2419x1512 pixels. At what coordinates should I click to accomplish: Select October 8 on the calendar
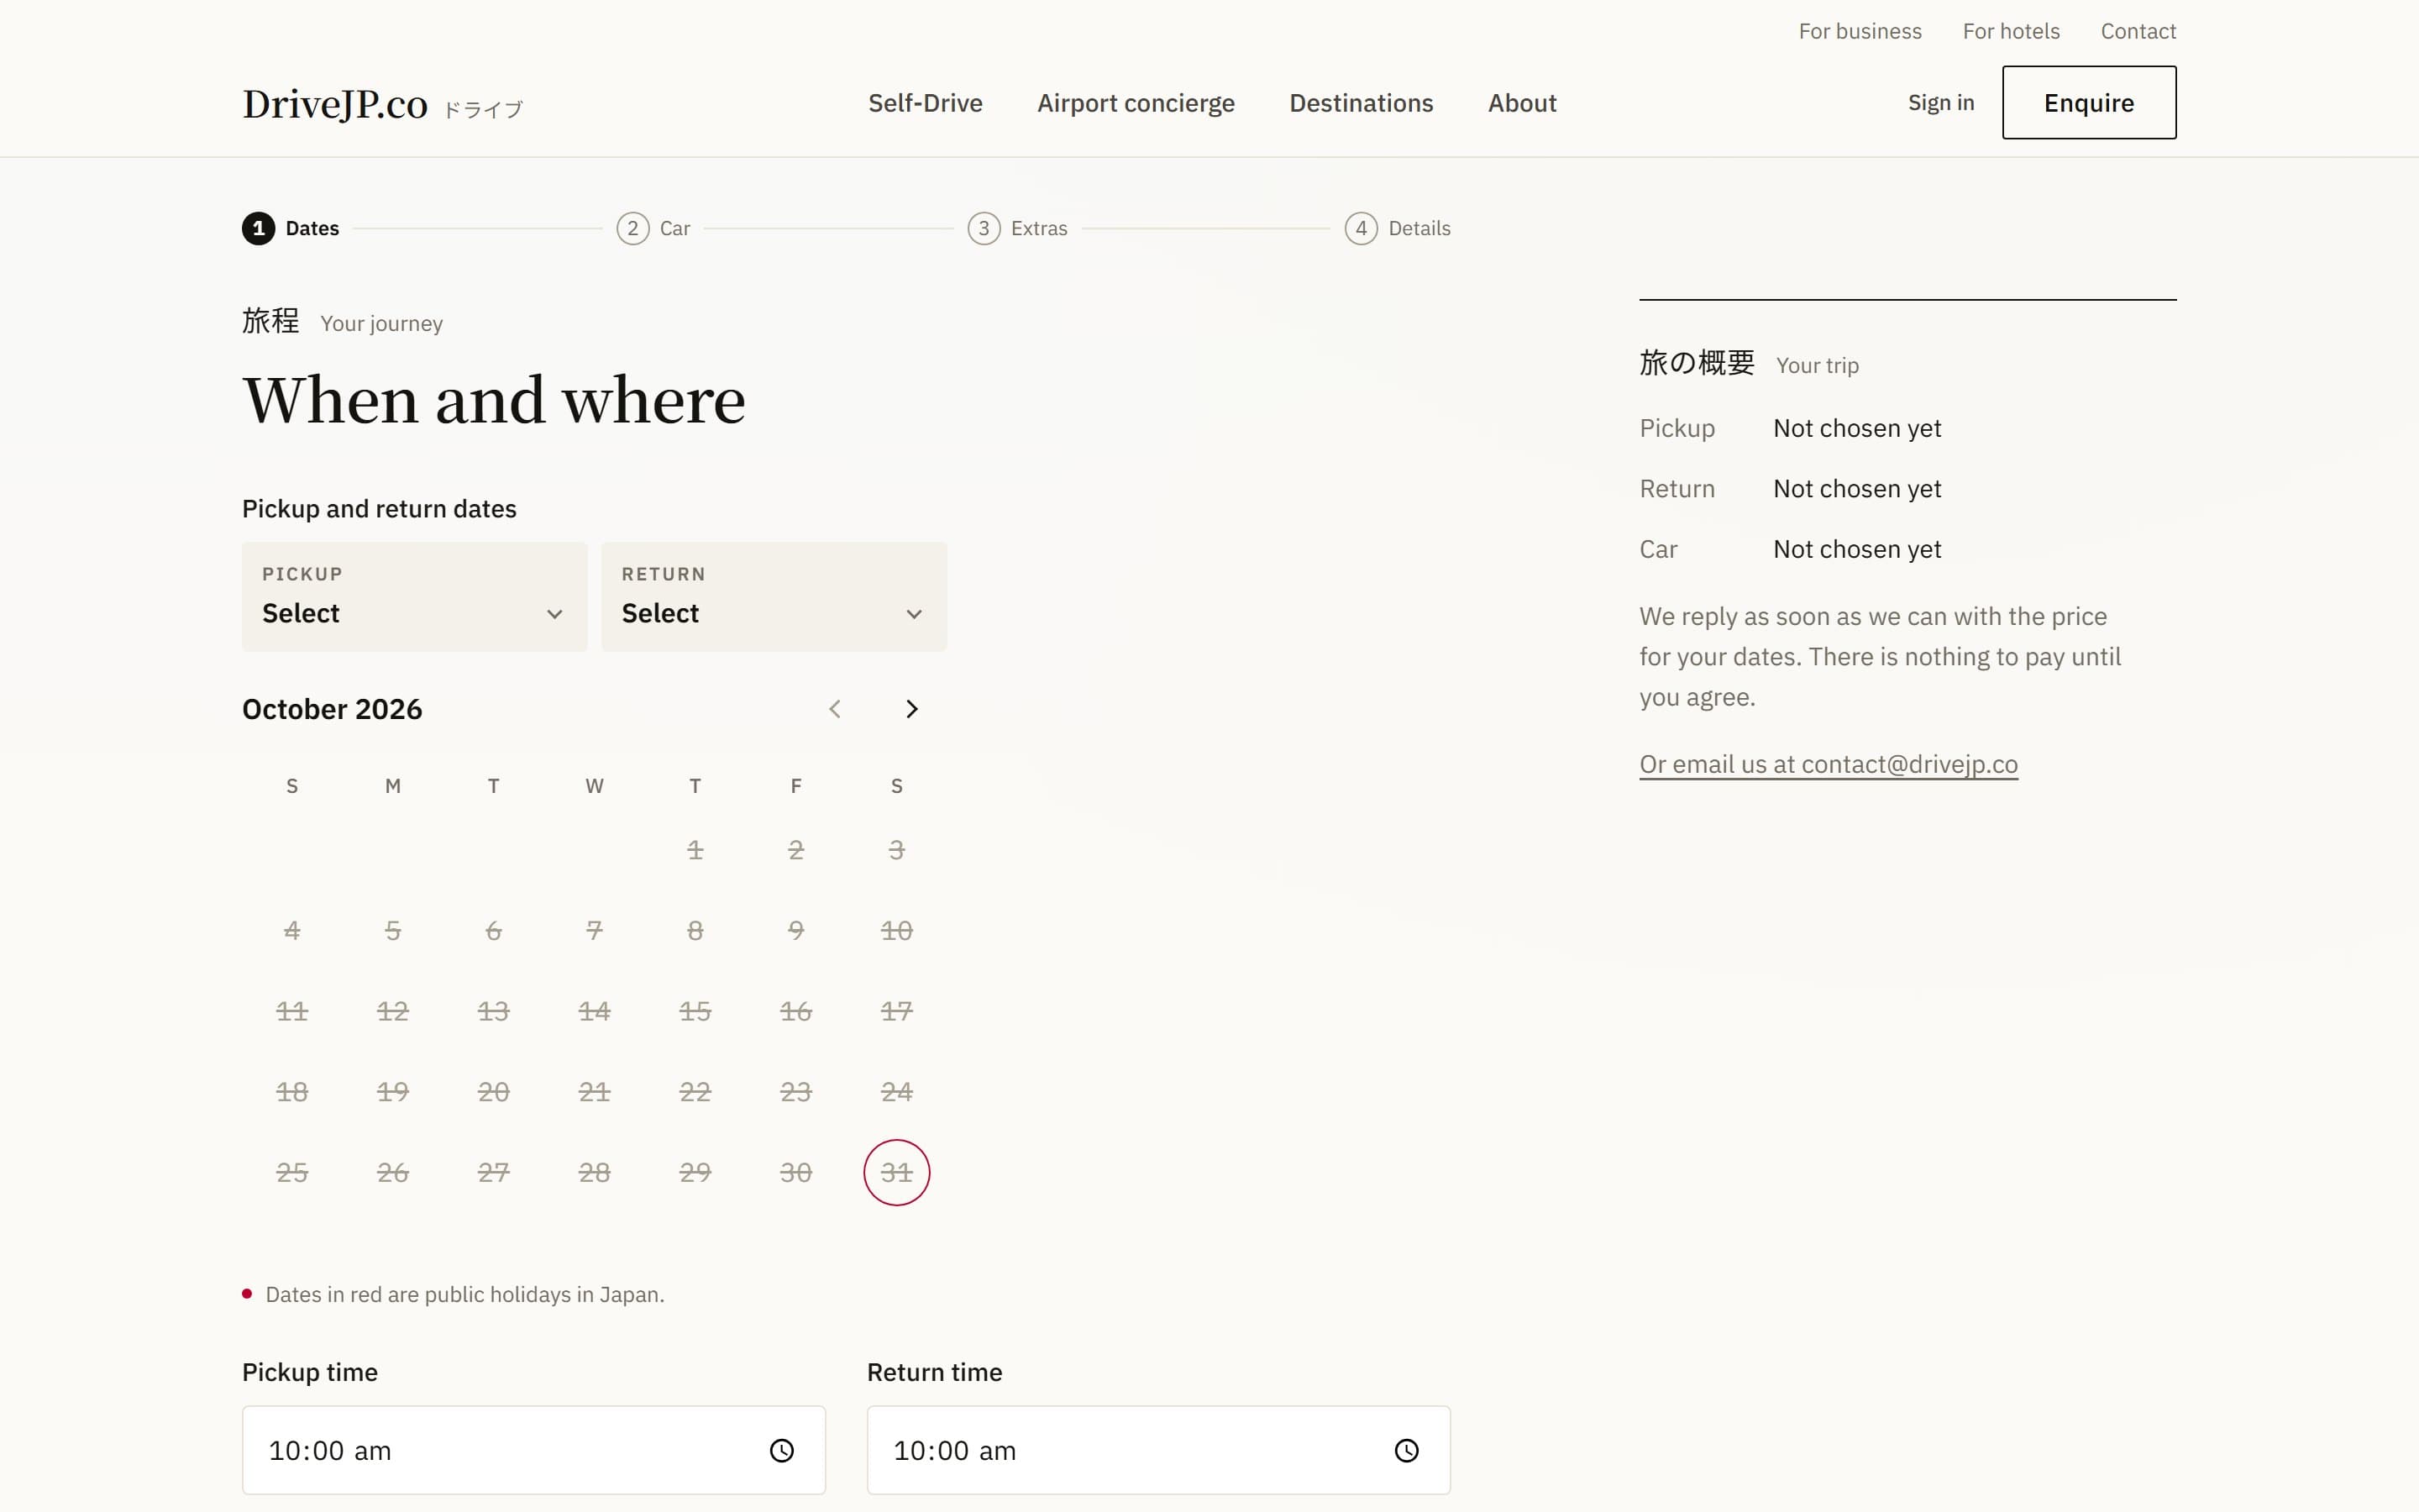695,931
